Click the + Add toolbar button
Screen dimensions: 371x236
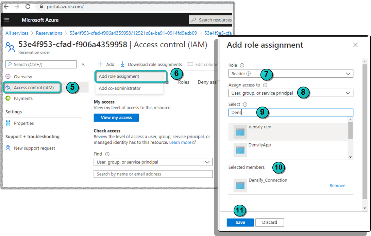(106, 64)
